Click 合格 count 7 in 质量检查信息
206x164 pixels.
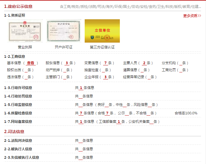(108, 113)
